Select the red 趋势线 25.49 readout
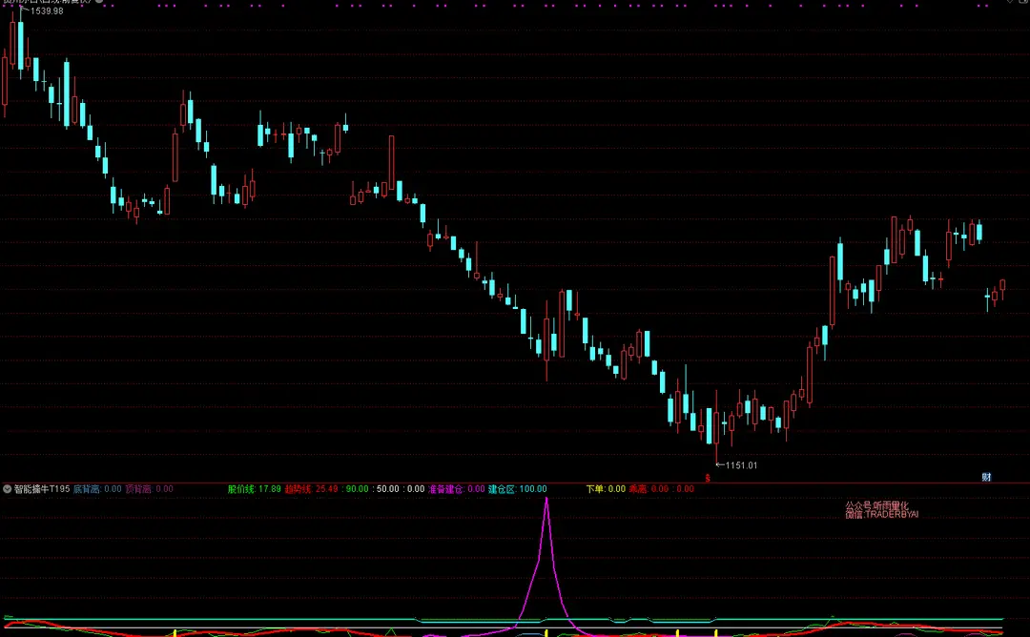The image size is (1030, 637). (x=311, y=489)
